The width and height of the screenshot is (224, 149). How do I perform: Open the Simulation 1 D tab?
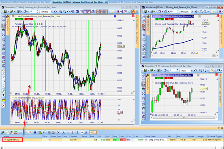coord(131,2)
